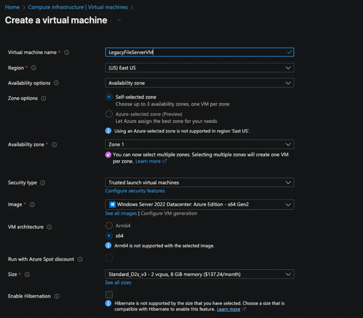Click the Home breadcrumb

click(x=12, y=7)
